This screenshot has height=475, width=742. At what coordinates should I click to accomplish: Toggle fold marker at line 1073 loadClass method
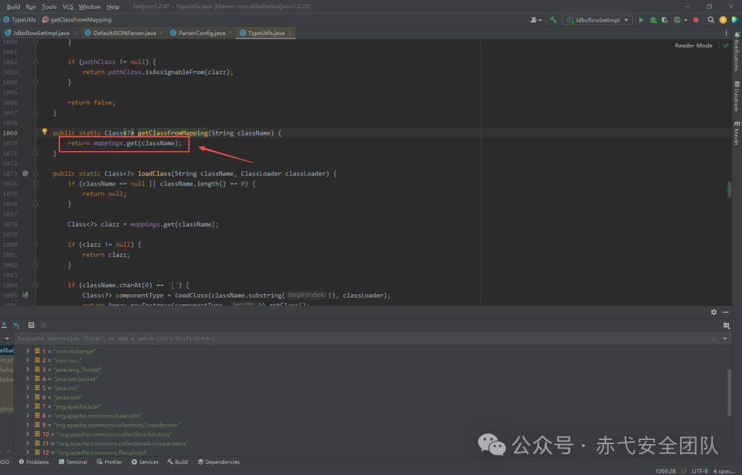pyautogui.click(x=36, y=174)
